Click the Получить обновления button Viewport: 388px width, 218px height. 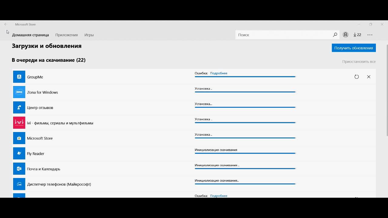pos(354,48)
